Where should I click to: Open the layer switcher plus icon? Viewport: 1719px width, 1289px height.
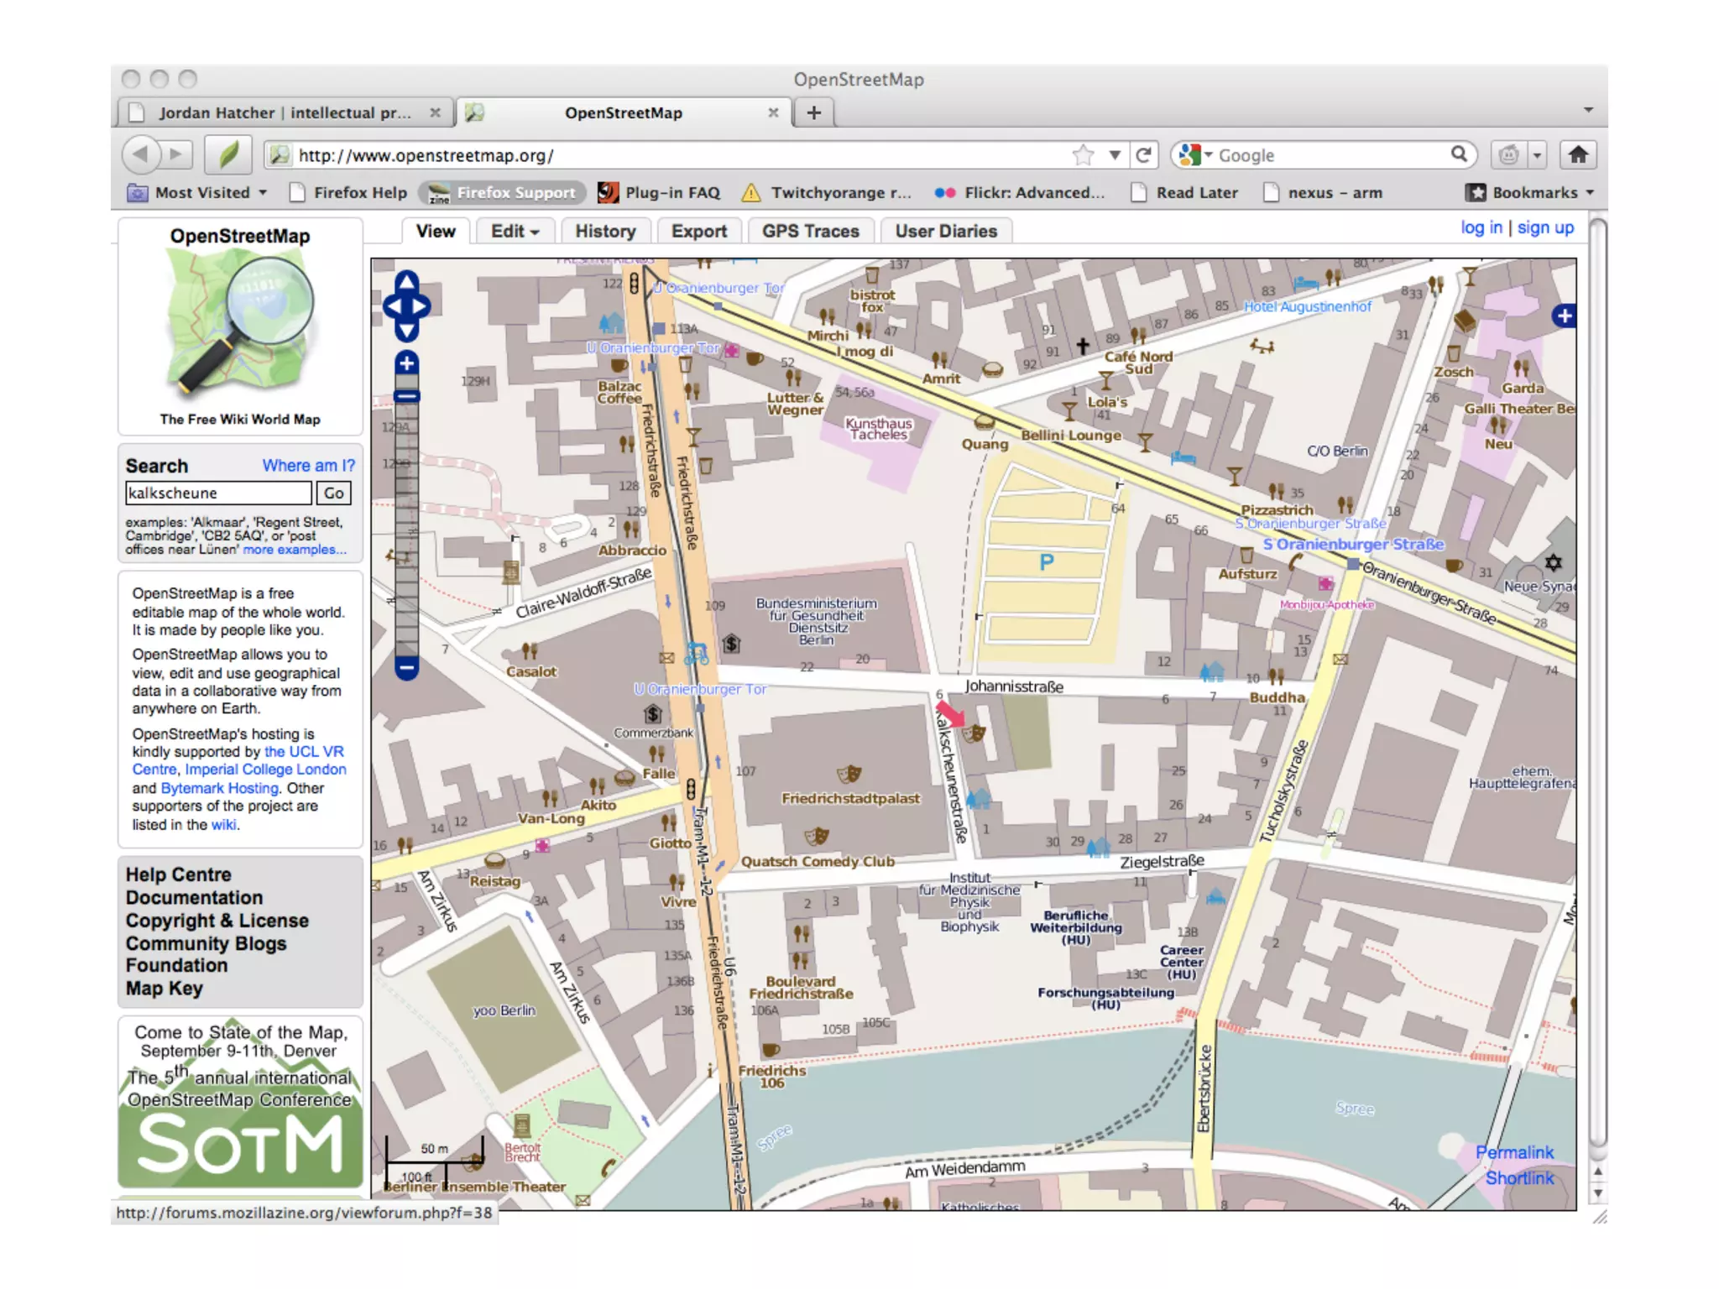pyautogui.click(x=1563, y=316)
